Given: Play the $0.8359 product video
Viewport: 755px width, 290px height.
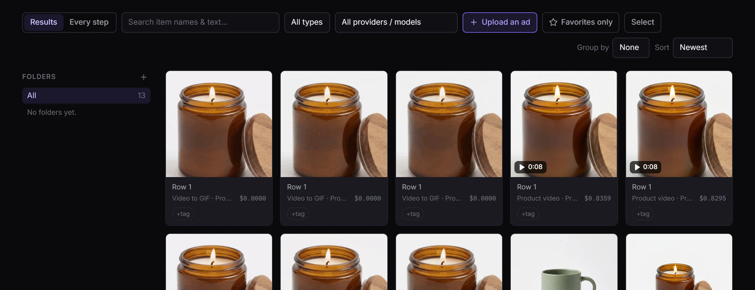Looking at the screenshot, I should [x=530, y=167].
